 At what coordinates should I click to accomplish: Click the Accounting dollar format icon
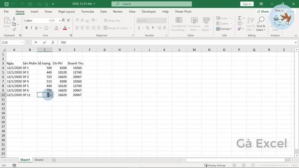coord(139,28)
